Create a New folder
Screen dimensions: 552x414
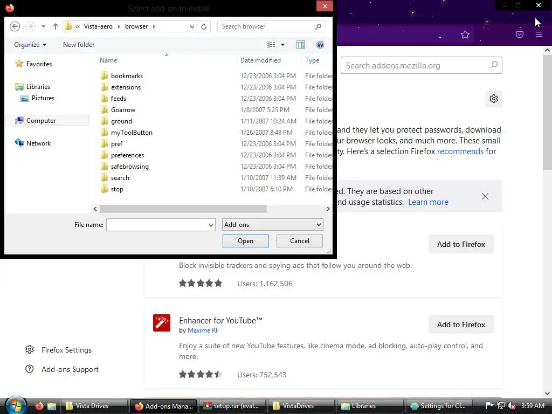(79, 45)
